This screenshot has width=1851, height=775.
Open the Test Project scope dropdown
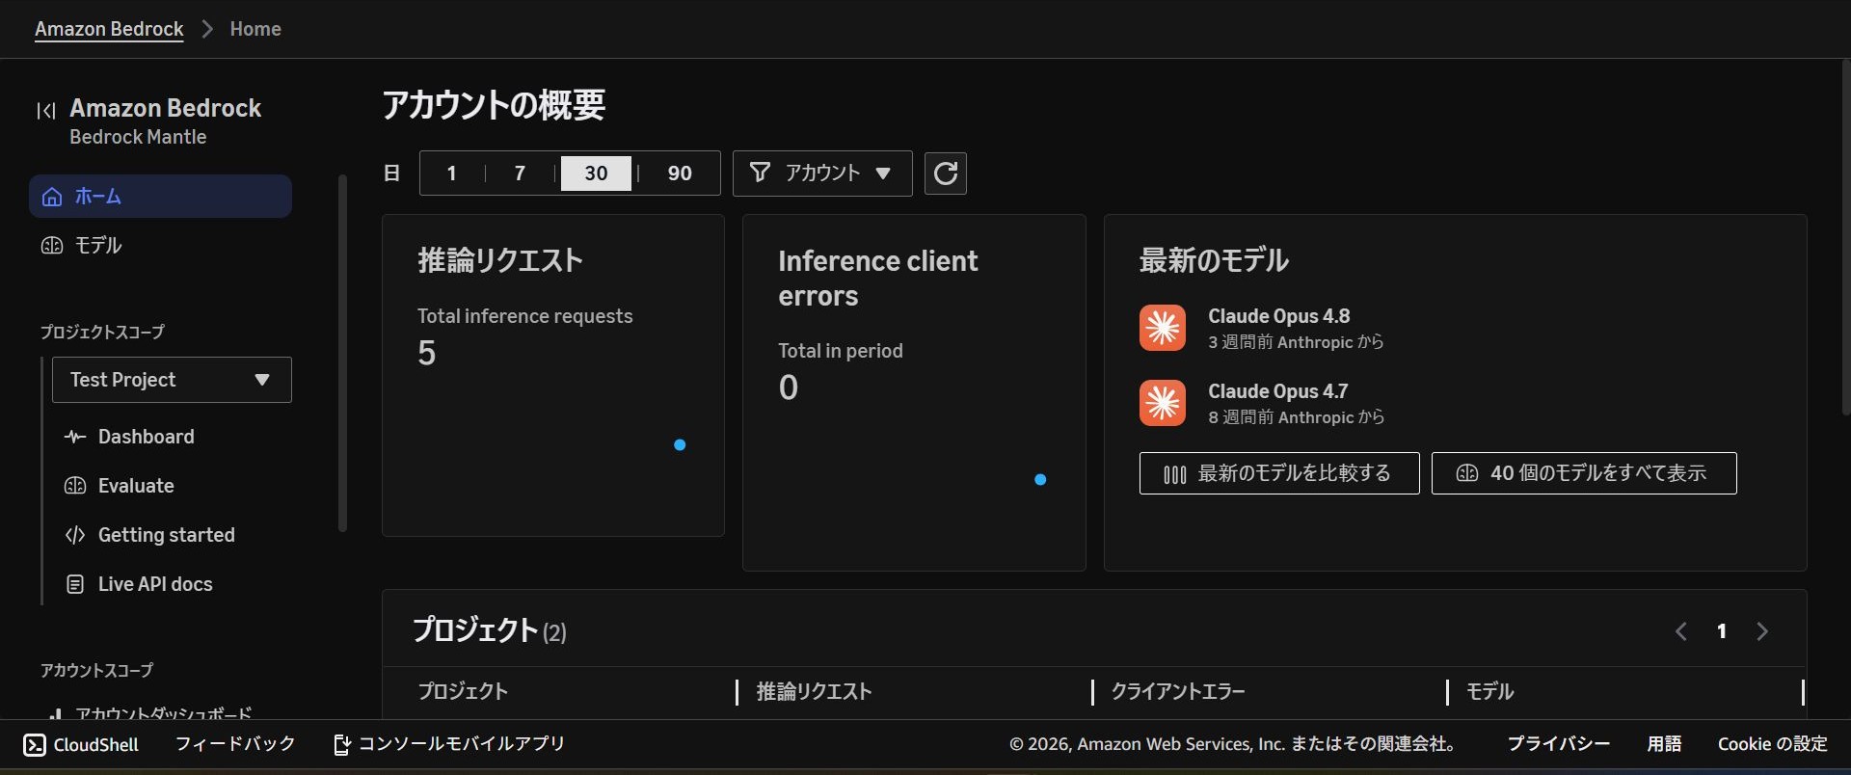coord(172,380)
